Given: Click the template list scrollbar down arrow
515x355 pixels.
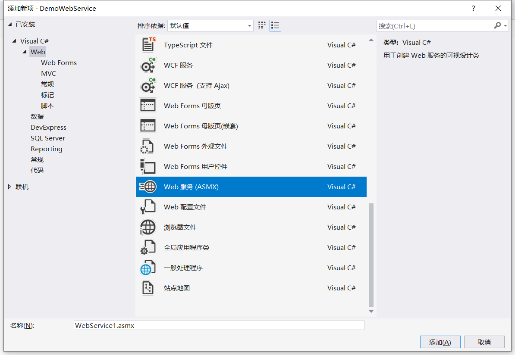Looking at the screenshot, I should click(371, 311).
